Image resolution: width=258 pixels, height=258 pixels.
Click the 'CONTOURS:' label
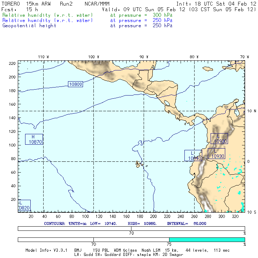point(54,223)
